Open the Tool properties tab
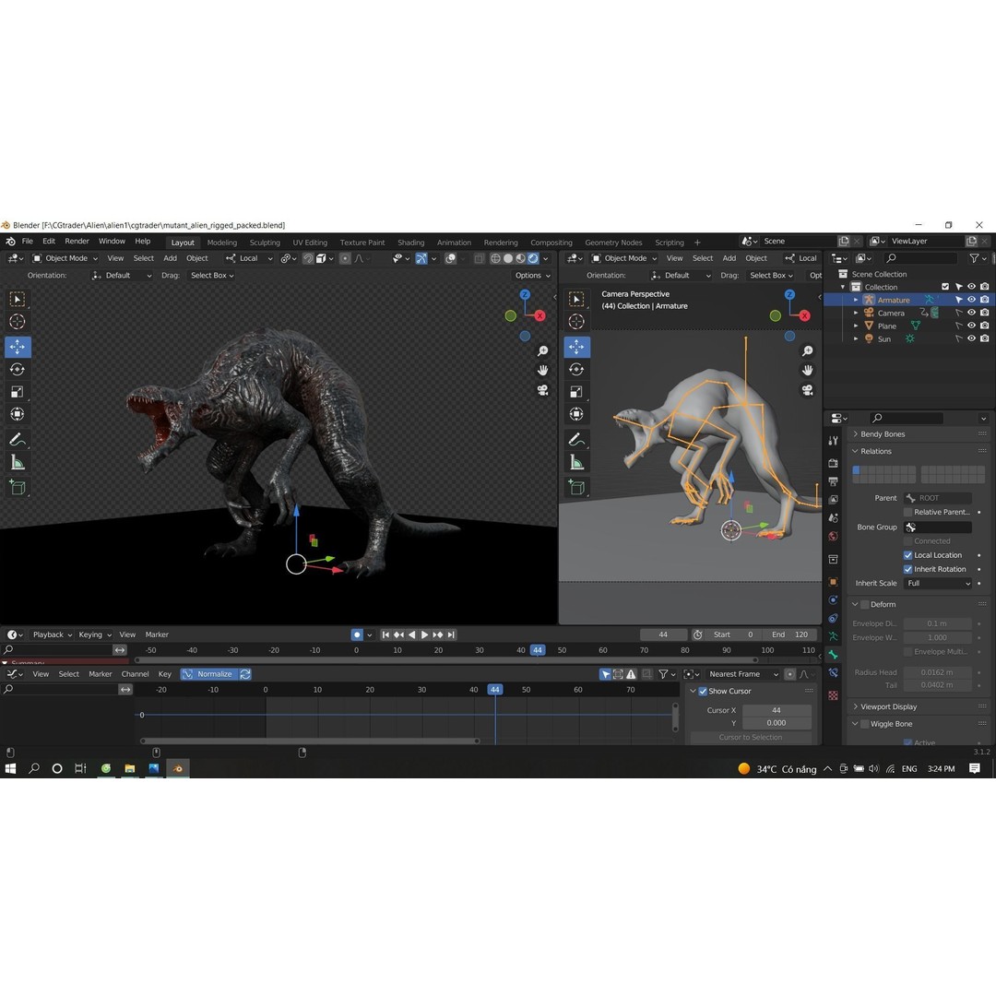Screen dimensions: 996x996 (834, 440)
